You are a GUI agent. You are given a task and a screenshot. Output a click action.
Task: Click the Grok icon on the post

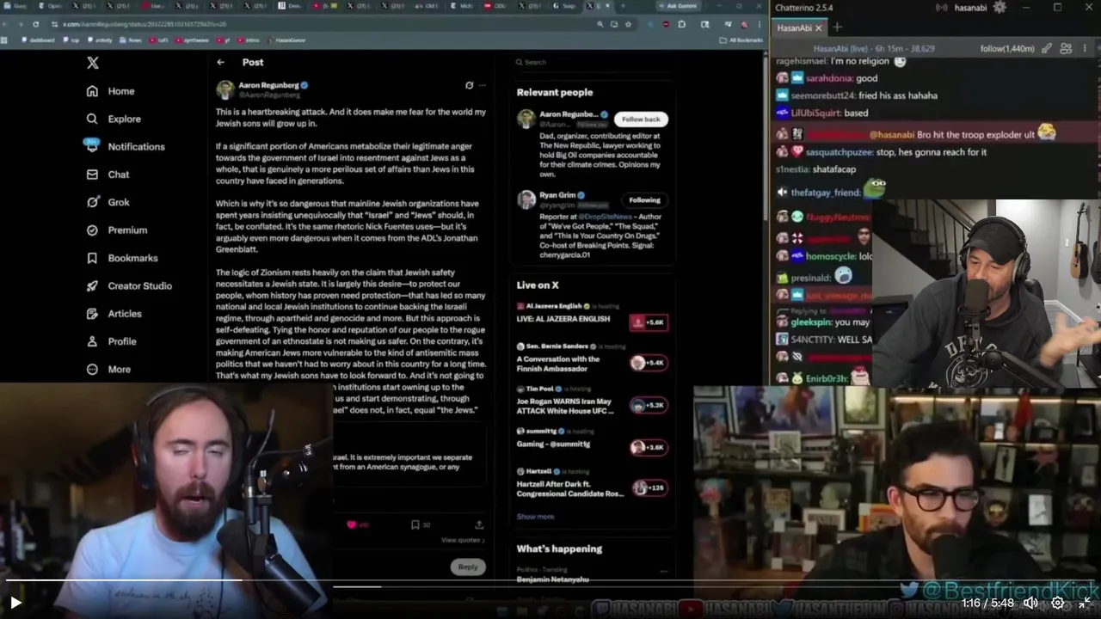[x=469, y=85]
